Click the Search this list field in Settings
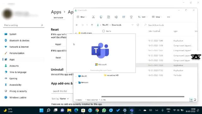Viewport: 202px width, 114px height. click(x=62, y=91)
